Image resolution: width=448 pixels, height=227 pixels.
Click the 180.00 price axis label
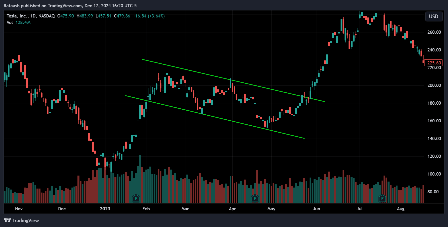tap(434, 103)
